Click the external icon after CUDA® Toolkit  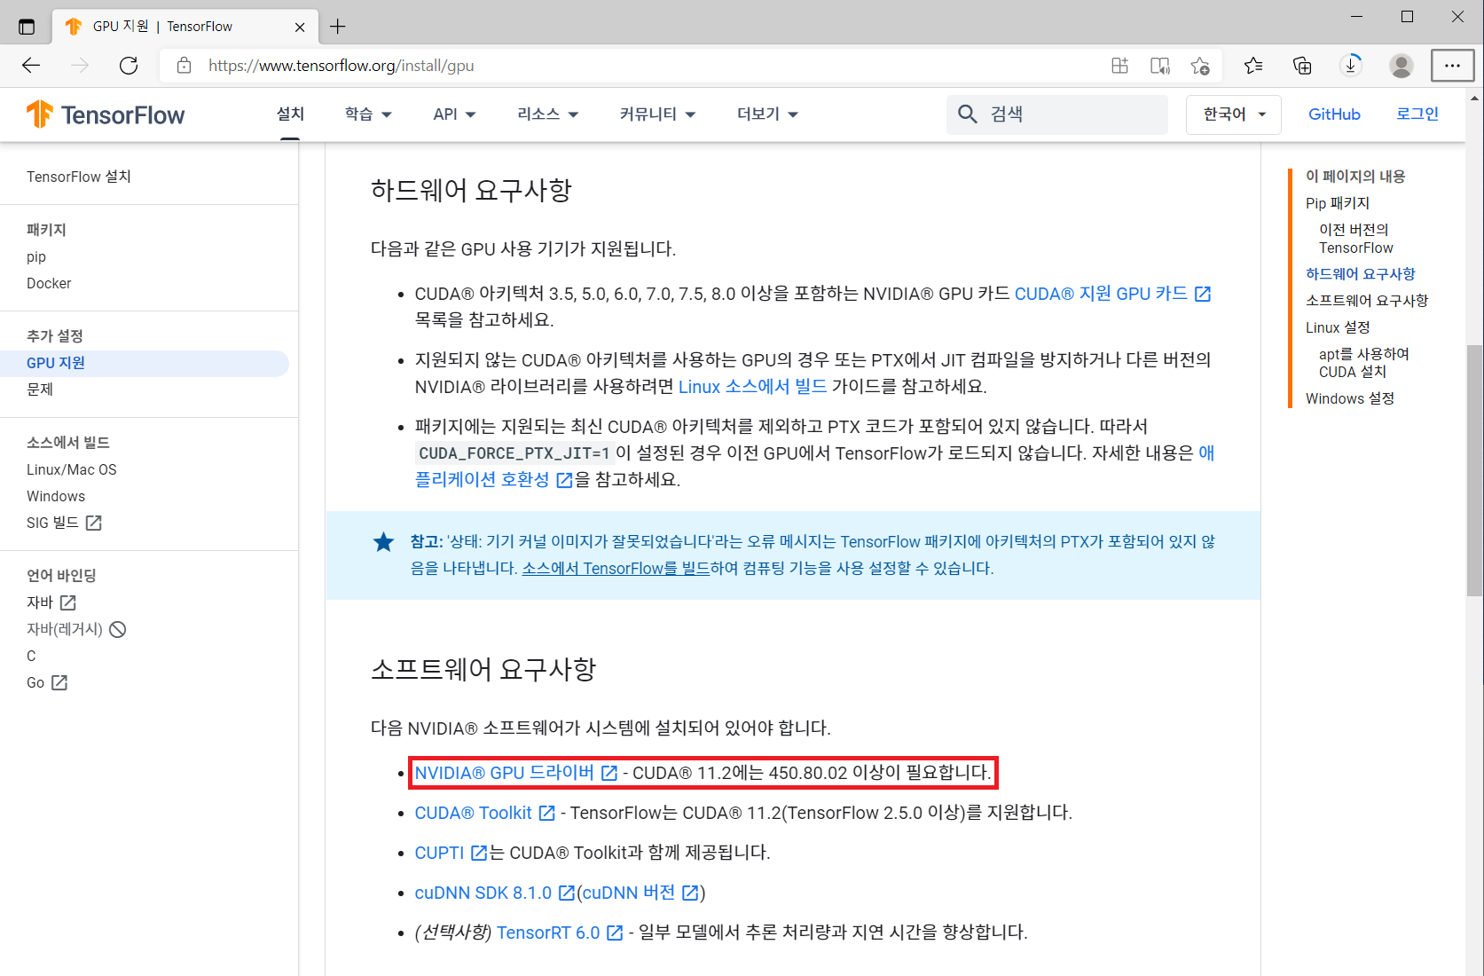pos(547,813)
